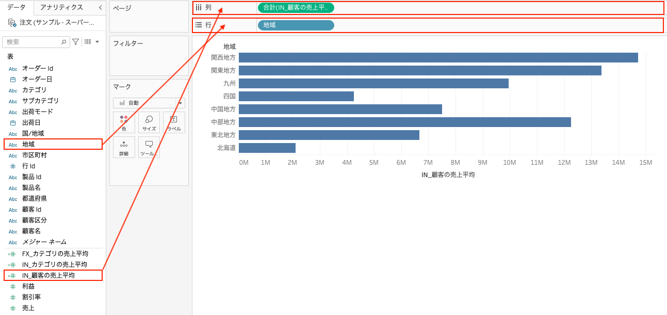Select the データ tab
The height and width of the screenshot is (315, 667).
(17, 7)
